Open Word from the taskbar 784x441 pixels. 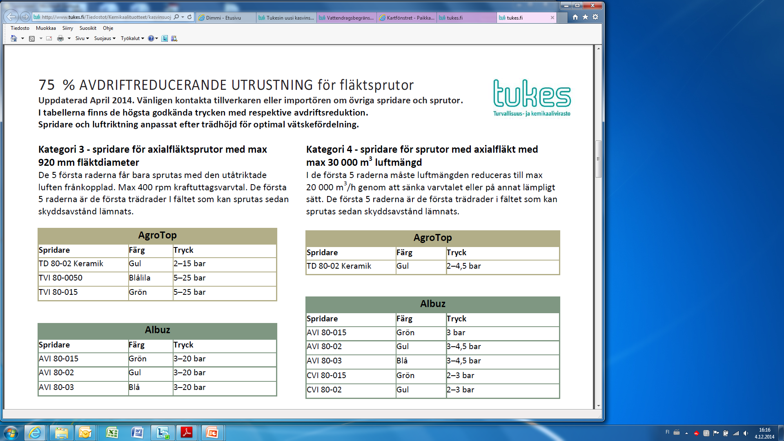coord(137,433)
